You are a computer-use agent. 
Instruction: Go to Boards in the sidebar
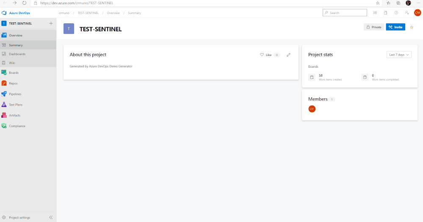click(28, 72)
